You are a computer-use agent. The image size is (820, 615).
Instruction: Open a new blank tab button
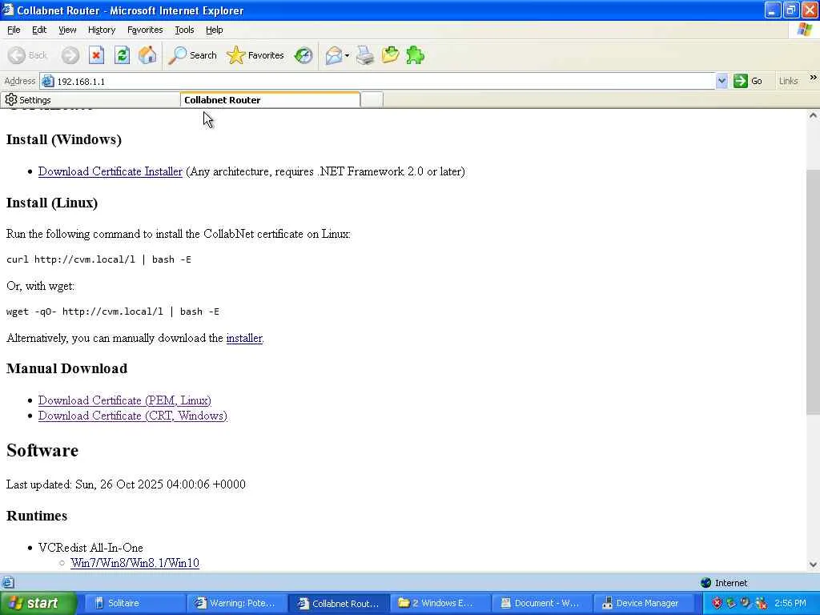click(372, 100)
